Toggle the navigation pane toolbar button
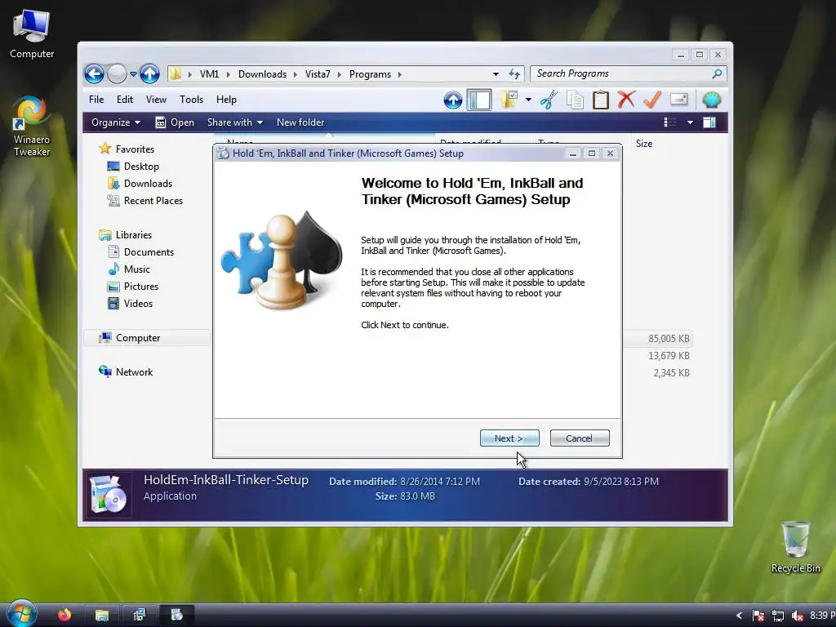The height and width of the screenshot is (627, 836). coord(479,100)
